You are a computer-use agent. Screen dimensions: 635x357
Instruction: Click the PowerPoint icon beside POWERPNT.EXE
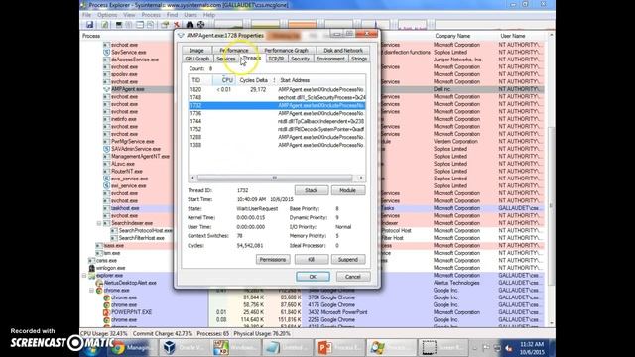pyautogui.click(x=106, y=312)
